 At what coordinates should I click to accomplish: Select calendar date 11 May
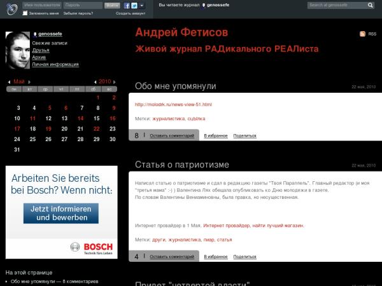point(32,118)
